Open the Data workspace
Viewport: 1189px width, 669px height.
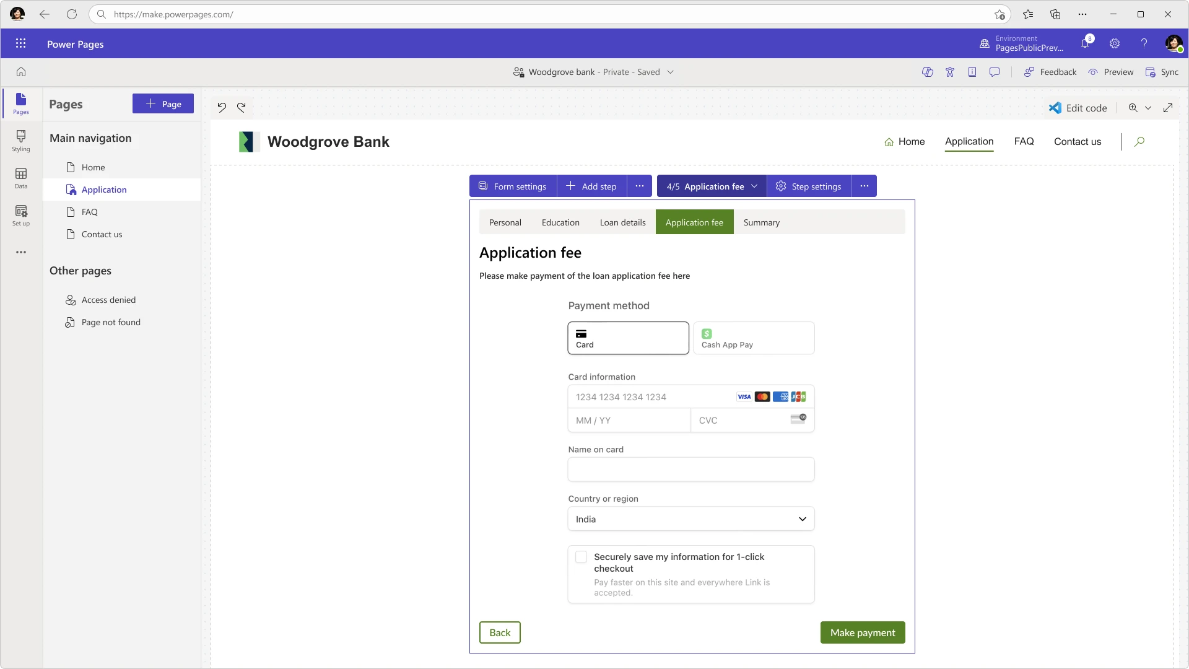tap(21, 178)
